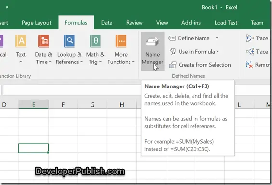Click the Create from Selection icon
The image size is (272, 185).
pos(173,65)
